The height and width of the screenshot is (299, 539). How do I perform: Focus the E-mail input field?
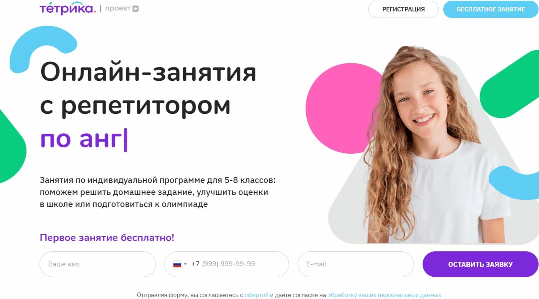click(x=356, y=264)
